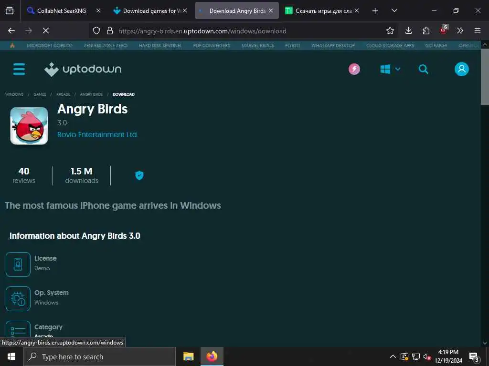Screen dimensions: 489x366
Task: Open the pink lightning turbo icon
Action: (354, 69)
